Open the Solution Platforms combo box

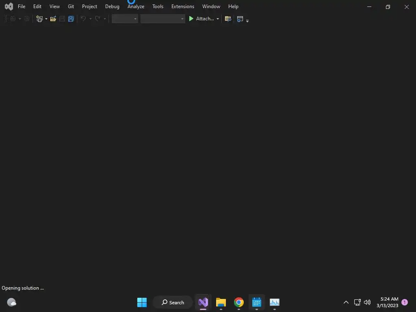[x=162, y=19]
